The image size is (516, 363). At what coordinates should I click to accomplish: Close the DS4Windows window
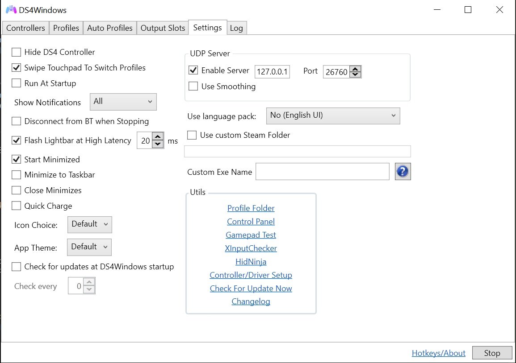pos(499,10)
